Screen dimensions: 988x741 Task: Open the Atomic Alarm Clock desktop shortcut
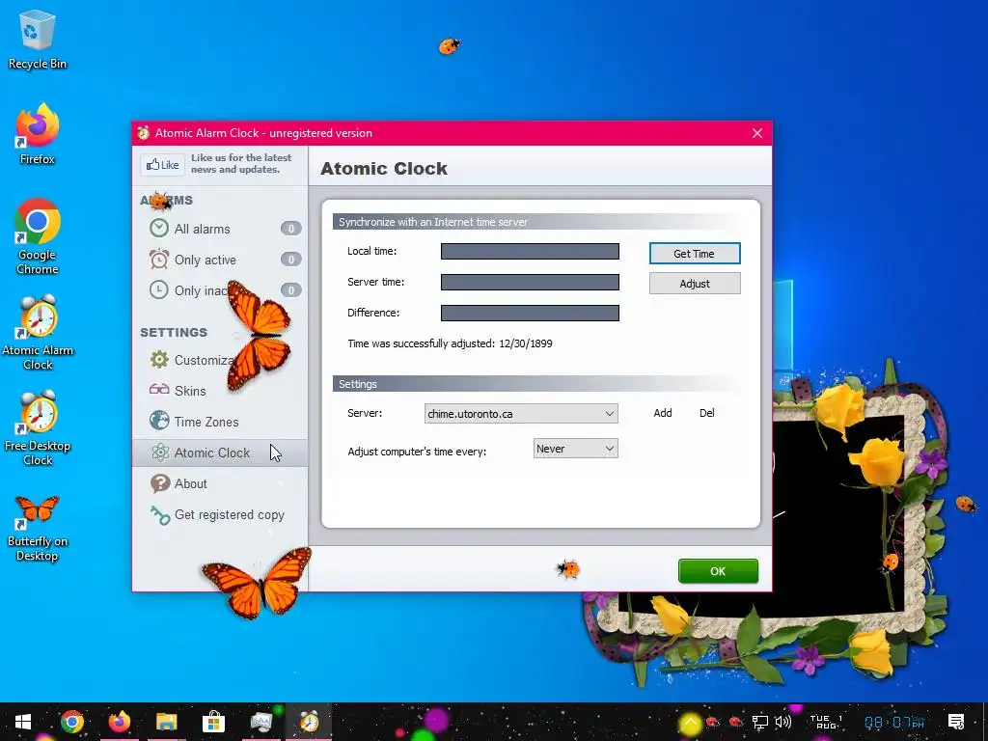38,333
